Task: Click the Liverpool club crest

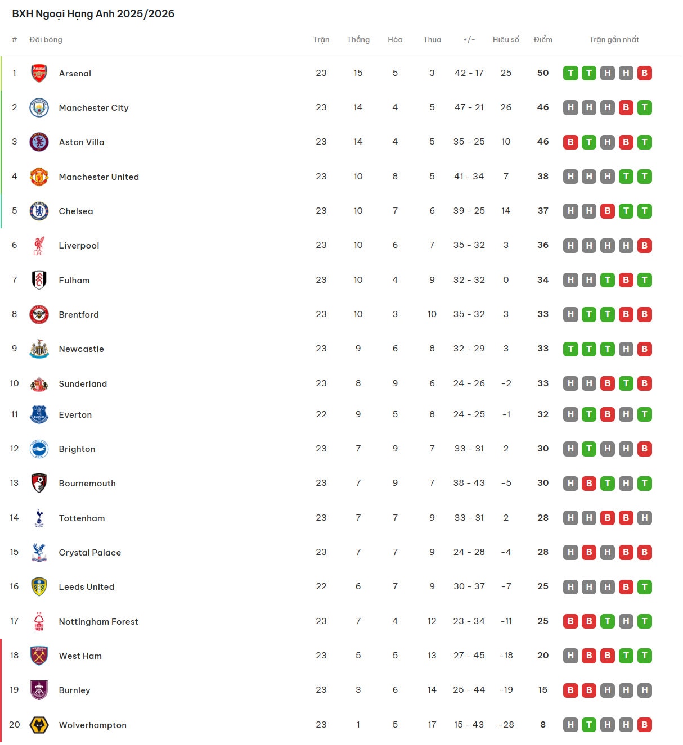Action: (x=39, y=245)
